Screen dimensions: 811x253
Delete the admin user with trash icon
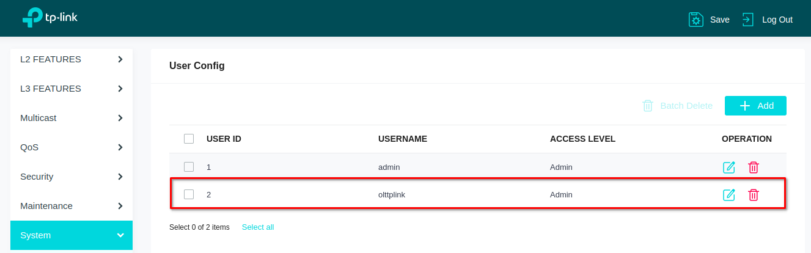tap(754, 167)
